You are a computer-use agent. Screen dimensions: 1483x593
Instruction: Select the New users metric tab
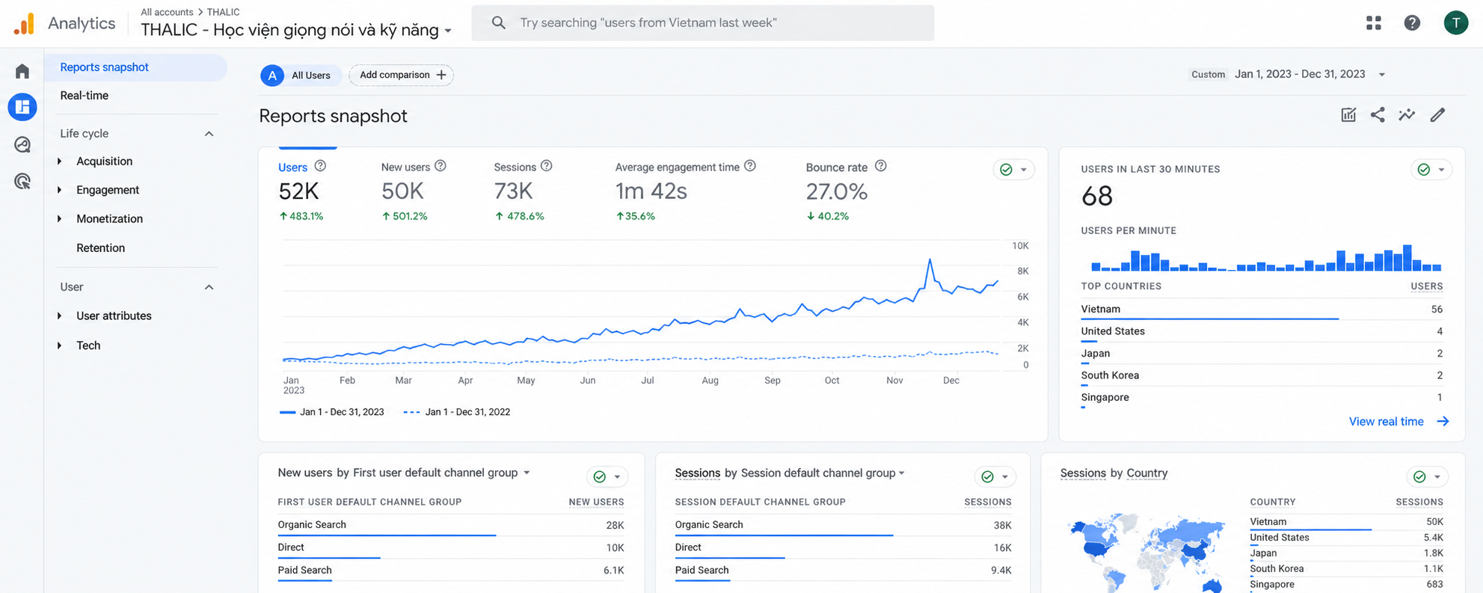pos(414,191)
